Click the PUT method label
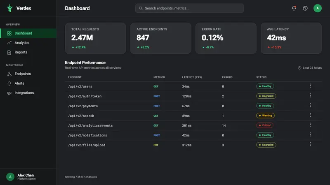This screenshot has height=185, width=330. pos(156,145)
